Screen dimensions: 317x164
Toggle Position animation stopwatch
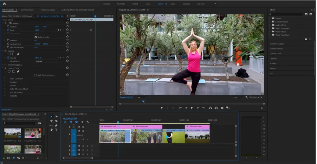8,27
